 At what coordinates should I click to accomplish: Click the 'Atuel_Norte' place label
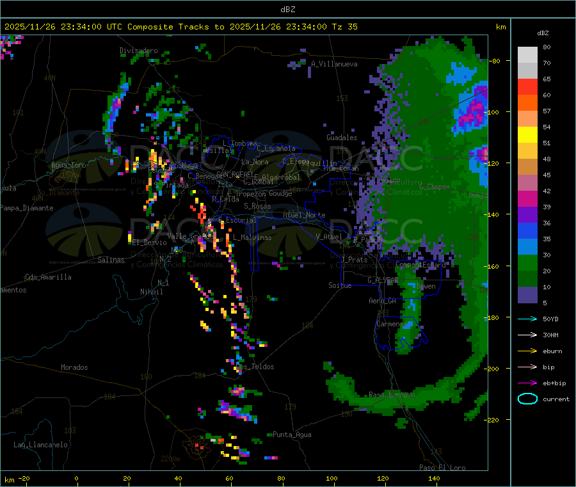(304, 215)
